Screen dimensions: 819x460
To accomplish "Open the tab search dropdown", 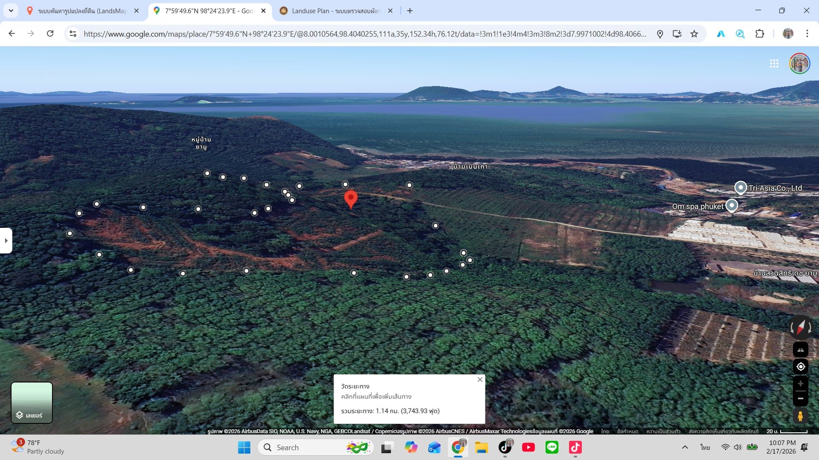I will 11,11.
